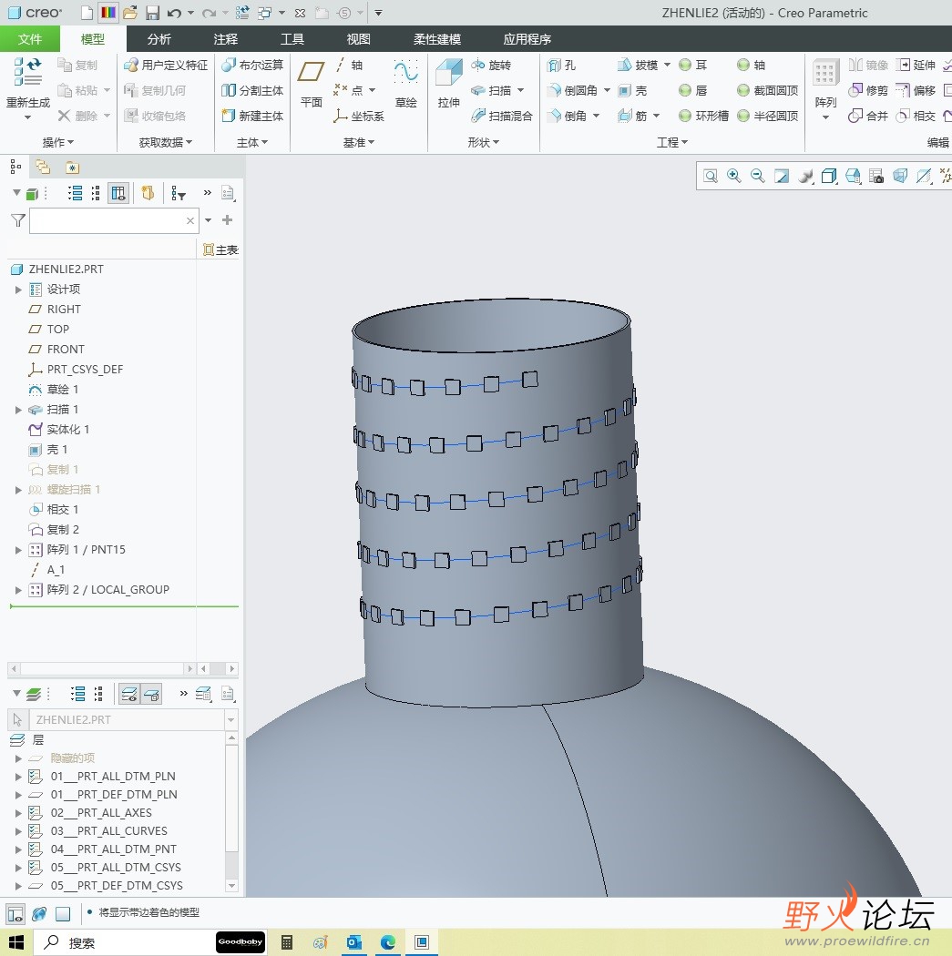Click the 合并 merge tool
The width and height of the screenshot is (952, 956).
point(868,116)
